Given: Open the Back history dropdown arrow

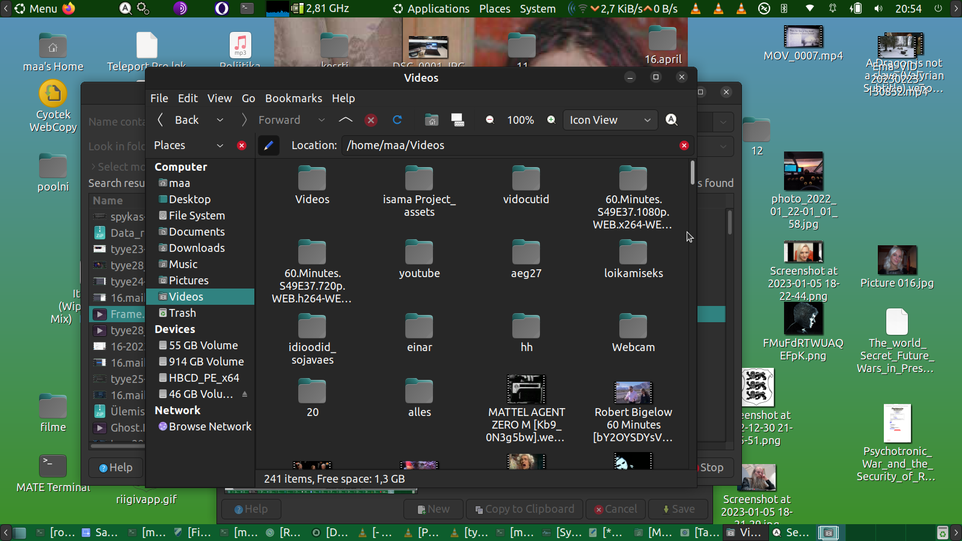Looking at the screenshot, I should (x=220, y=120).
